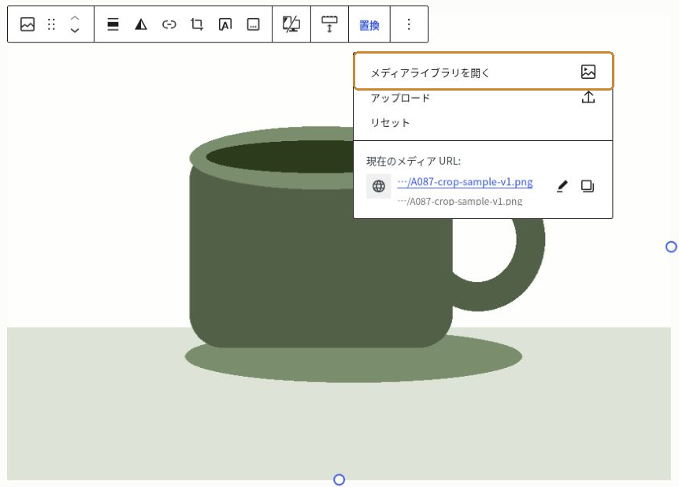Apply duotone filter triangle icon

point(141,24)
